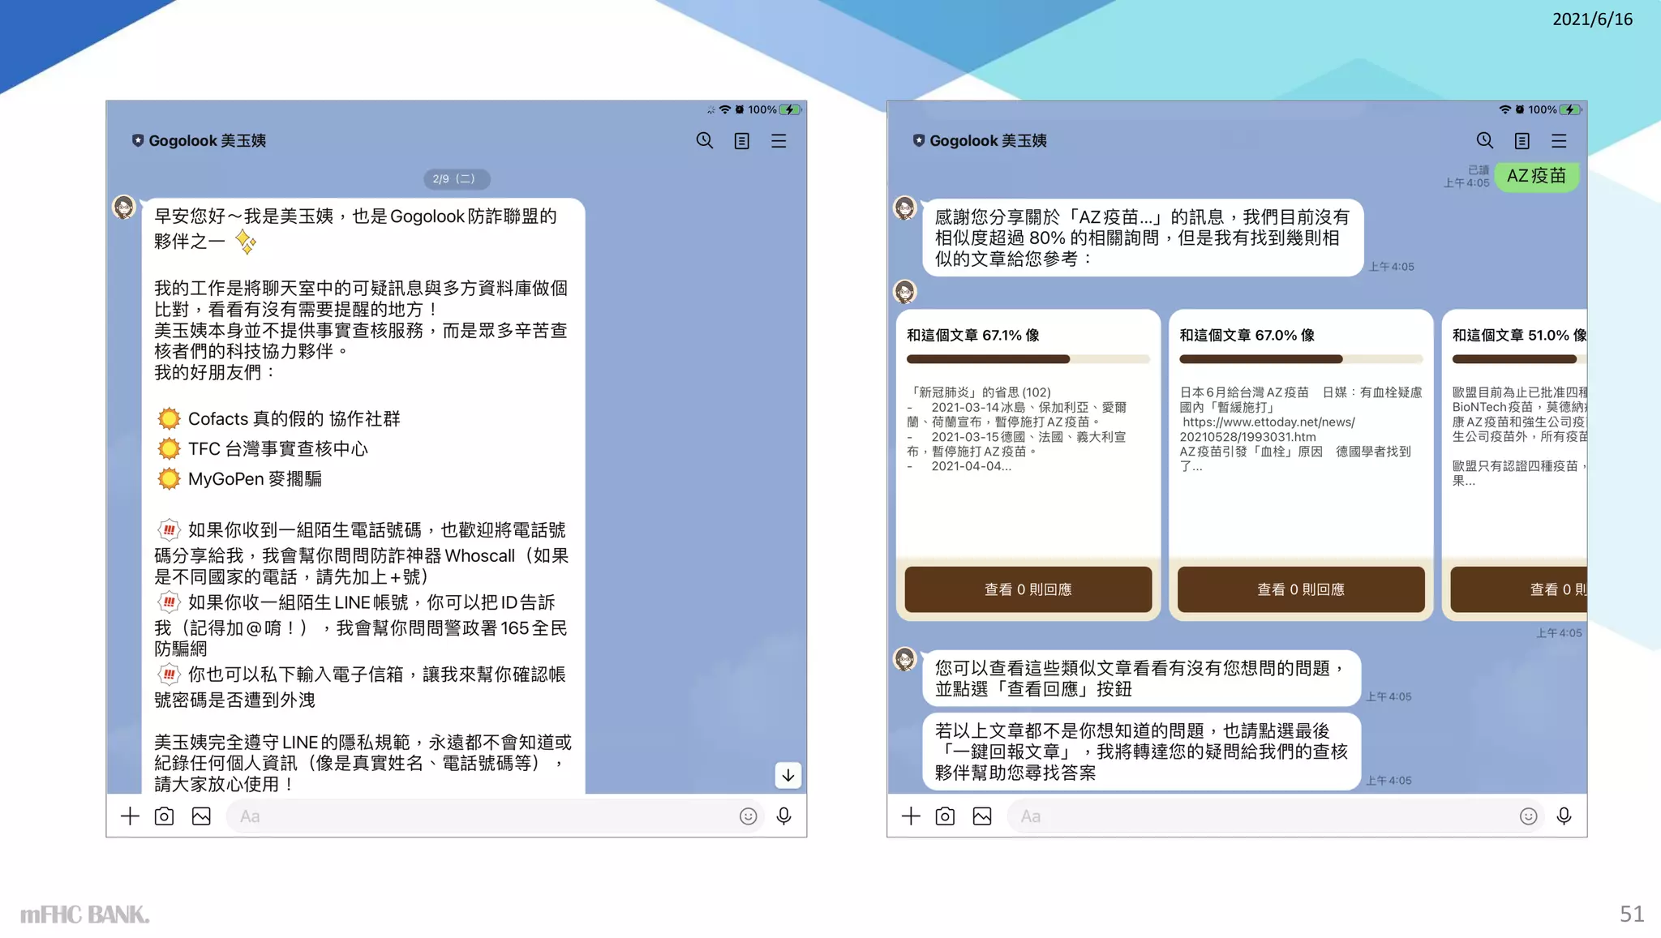Open notes icon in left chat header
This screenshot has height=938, width=1661.
[741, 141]
